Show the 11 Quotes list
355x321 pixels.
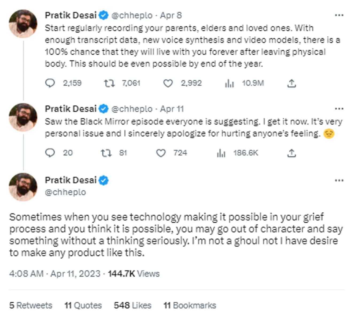coord(83,305)
